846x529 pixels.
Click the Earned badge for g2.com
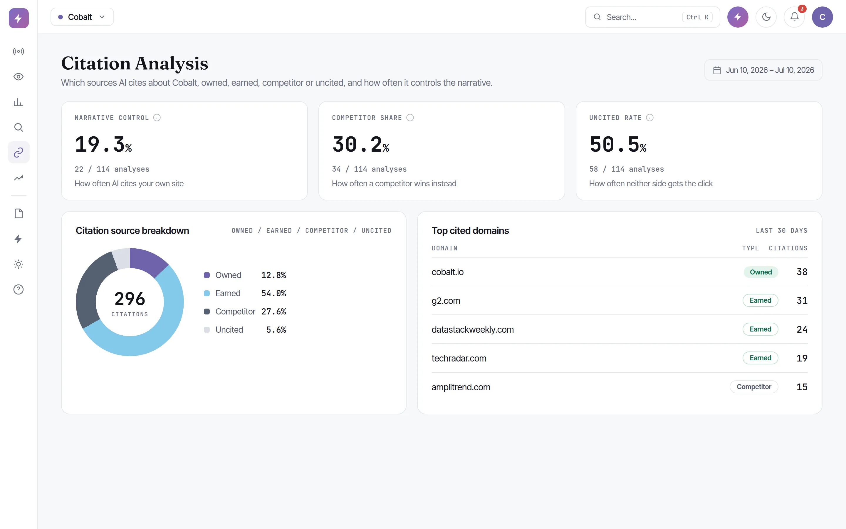tap(760, 300)
